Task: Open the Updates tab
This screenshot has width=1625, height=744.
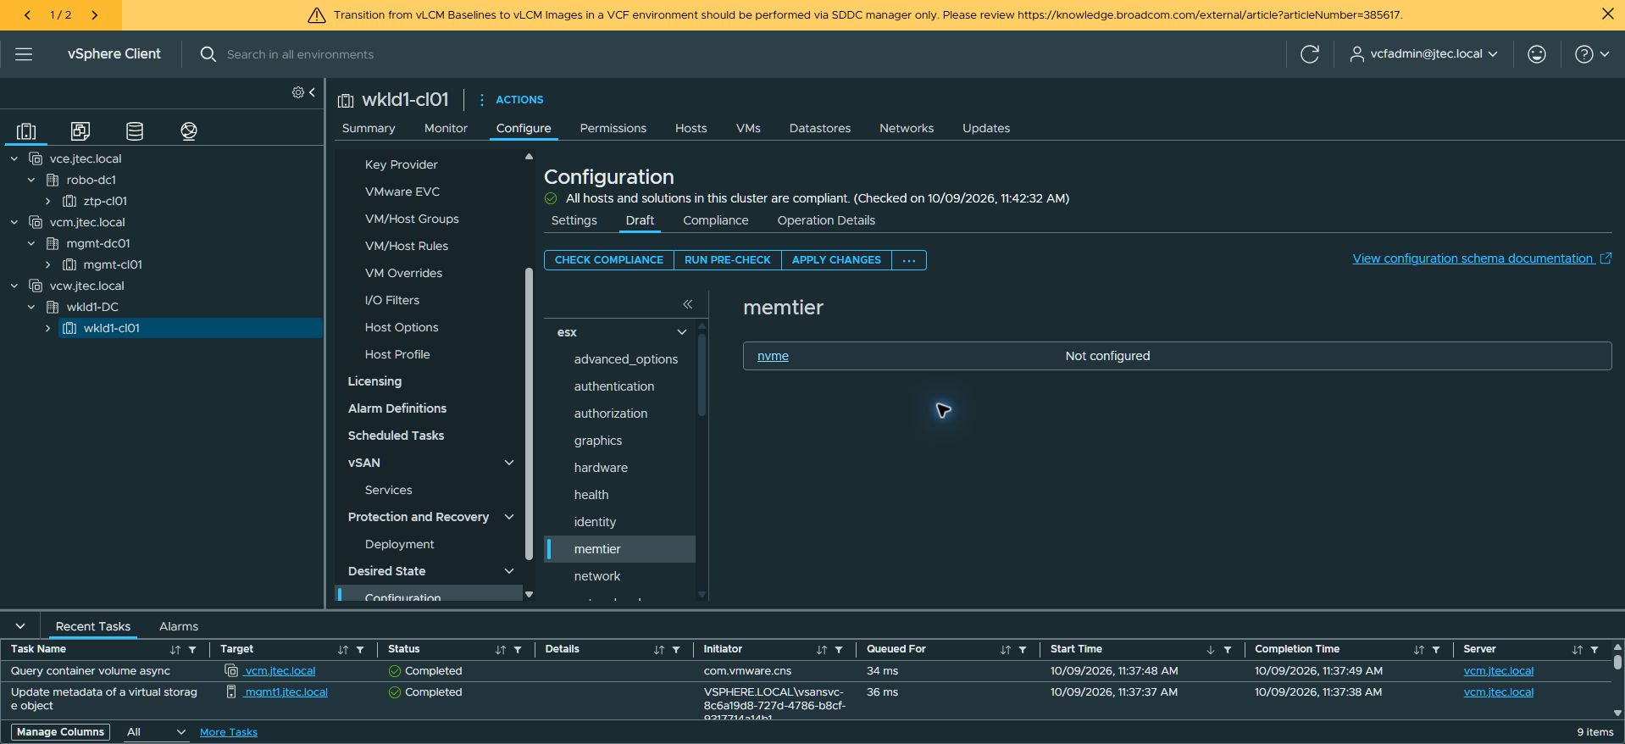Action: tap(986, 128)
